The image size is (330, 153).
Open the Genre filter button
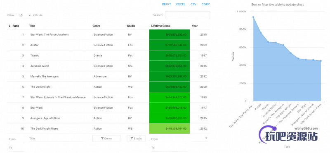106,138
